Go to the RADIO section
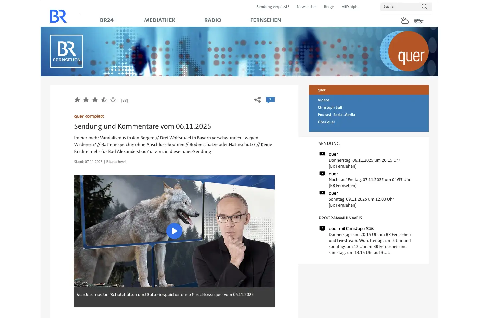478x318 pixels. point(212,20)
